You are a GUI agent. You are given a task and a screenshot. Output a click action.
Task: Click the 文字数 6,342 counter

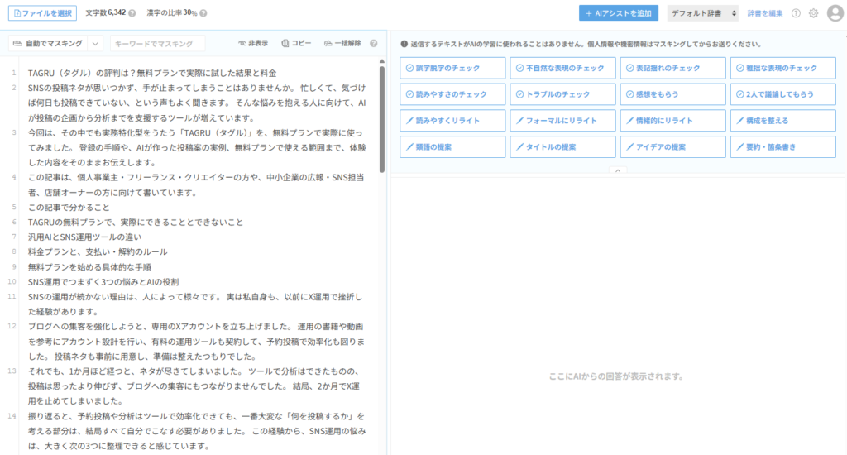pos(105,13)
